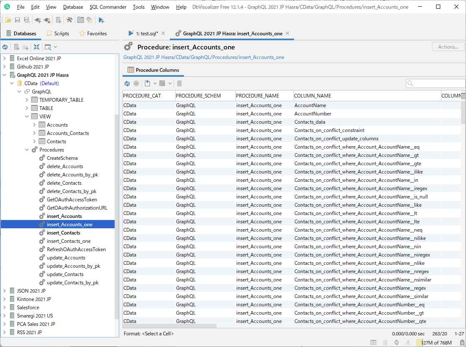The height and width of the screenshot is (347, 466).
Task: Open the Database menu
Action: pyautogui.click(x=73, y=7)
